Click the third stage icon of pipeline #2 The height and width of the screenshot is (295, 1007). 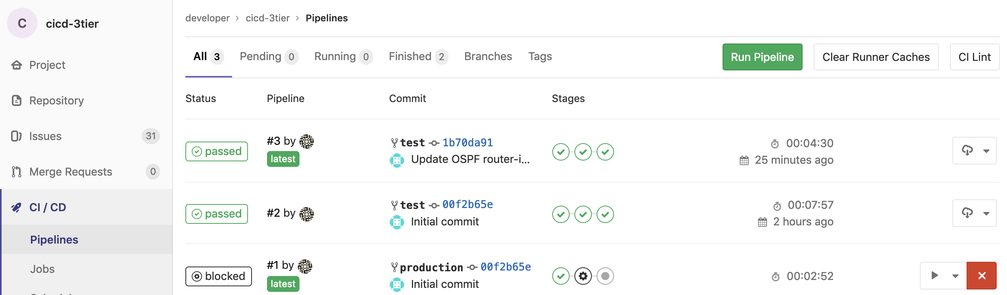coord(605,214)
